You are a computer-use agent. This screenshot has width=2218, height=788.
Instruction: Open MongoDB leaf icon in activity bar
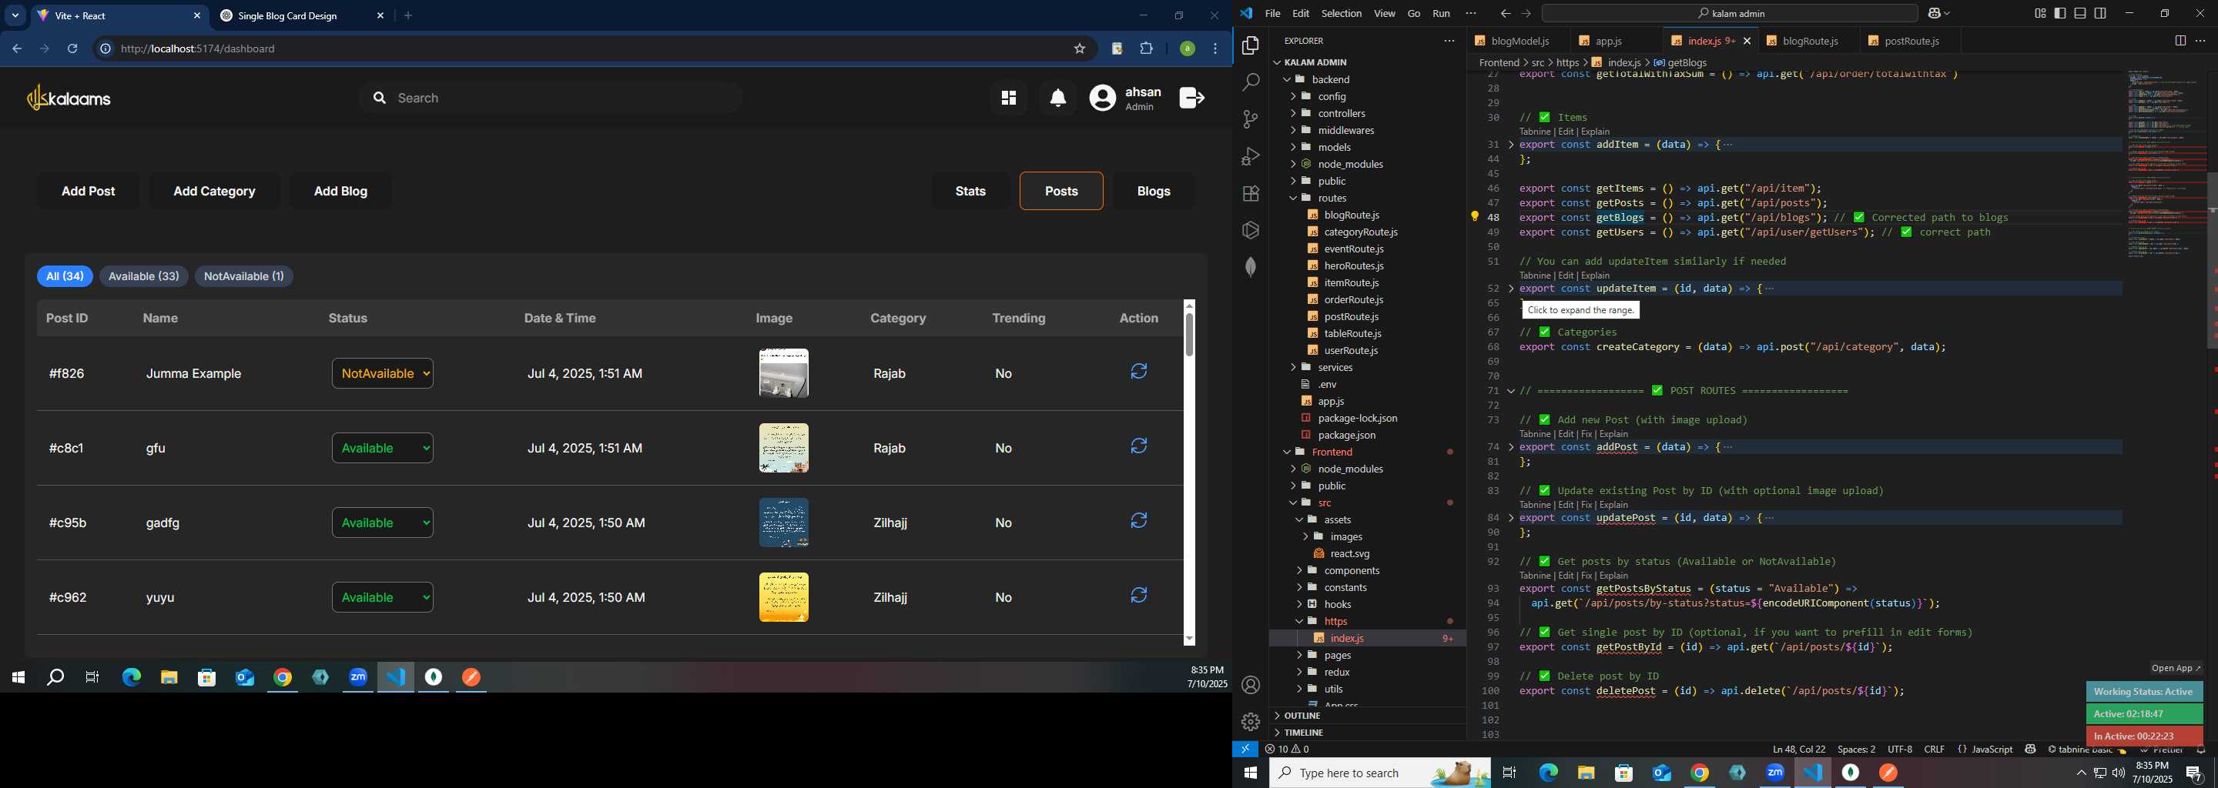coord(1250,268)
